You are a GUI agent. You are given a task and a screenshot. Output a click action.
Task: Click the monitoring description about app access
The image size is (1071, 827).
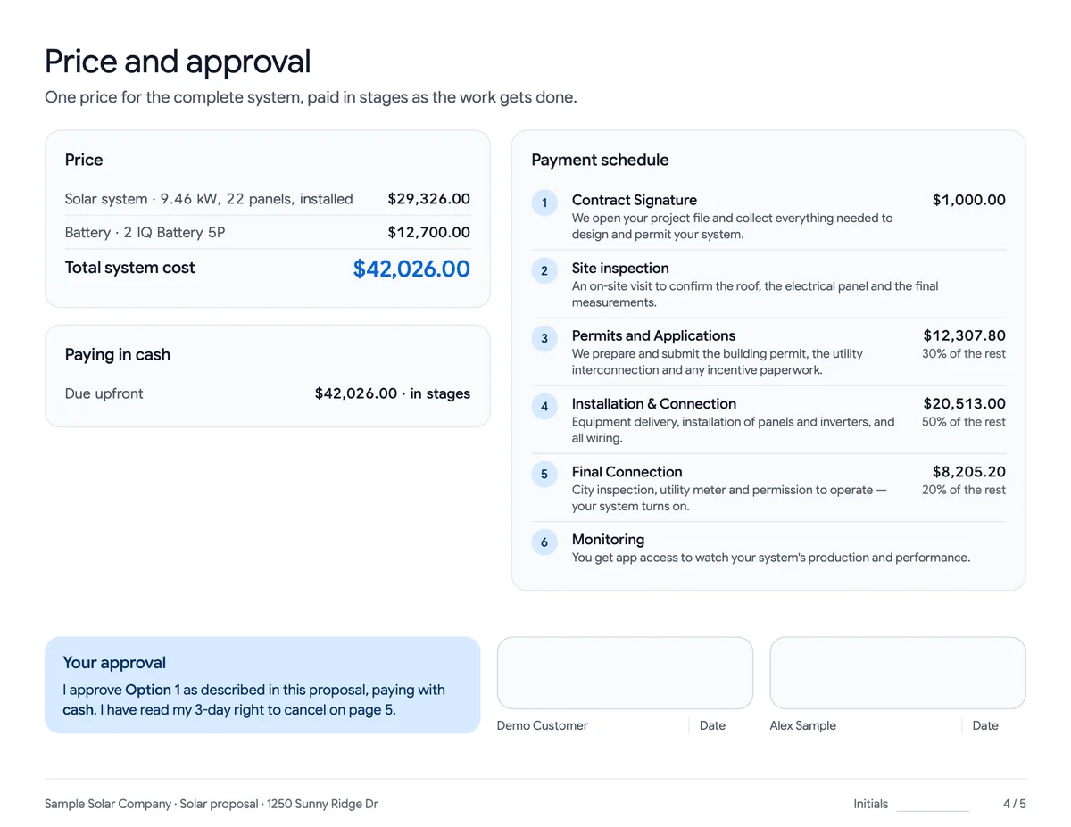(770, 558)
